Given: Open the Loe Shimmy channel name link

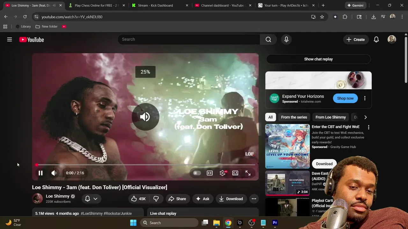Looking at the screenshot, I should (x=57, y=196).
